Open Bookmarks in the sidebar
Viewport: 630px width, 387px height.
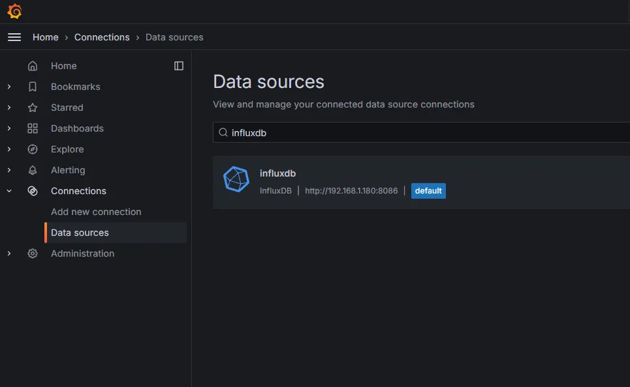coord(76,87)
